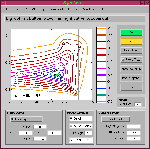Click the Mode+Cond.No button
Image resolution: width=150 pixels, height=149 pixels.
click(131, 69)
